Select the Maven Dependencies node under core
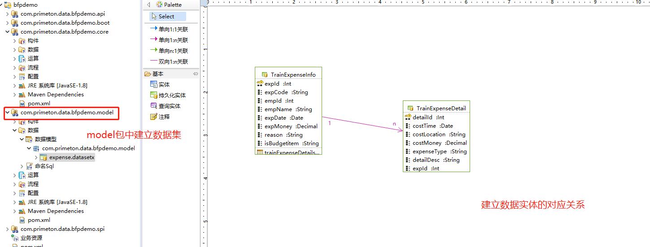This screenshot has width=650, height=247. (x=56, y=95)
